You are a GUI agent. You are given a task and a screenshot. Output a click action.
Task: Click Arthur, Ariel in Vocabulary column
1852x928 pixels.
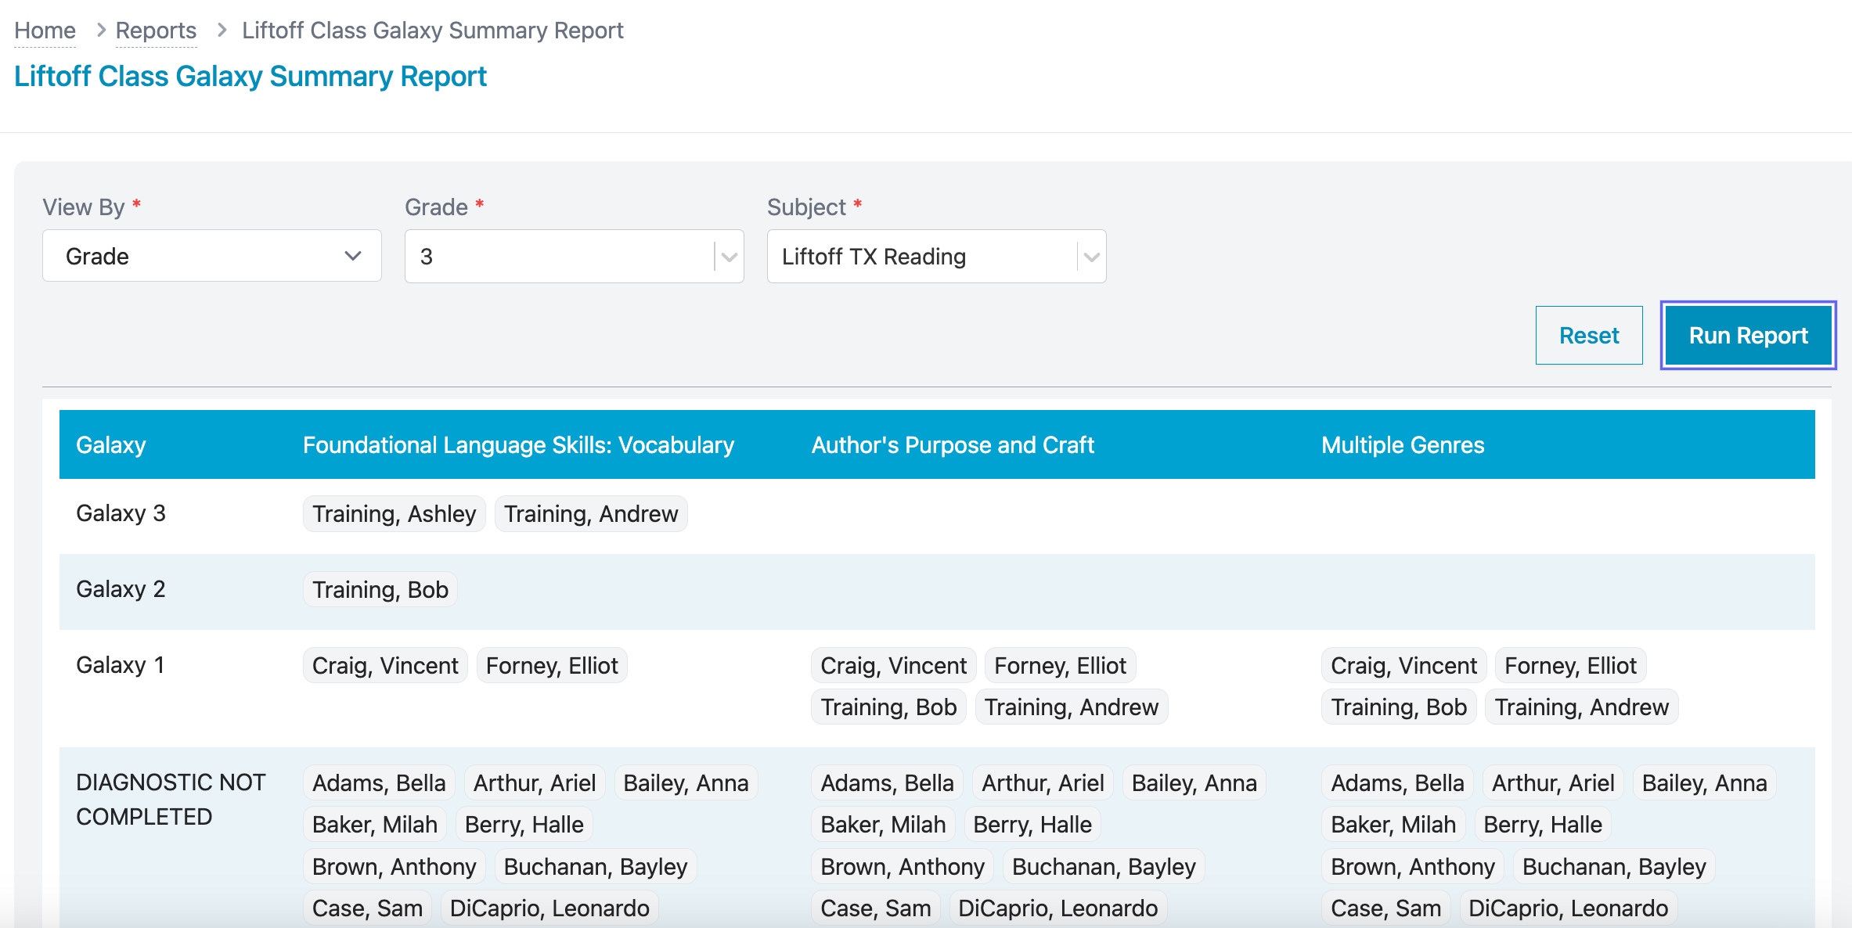tap(535, 782)
